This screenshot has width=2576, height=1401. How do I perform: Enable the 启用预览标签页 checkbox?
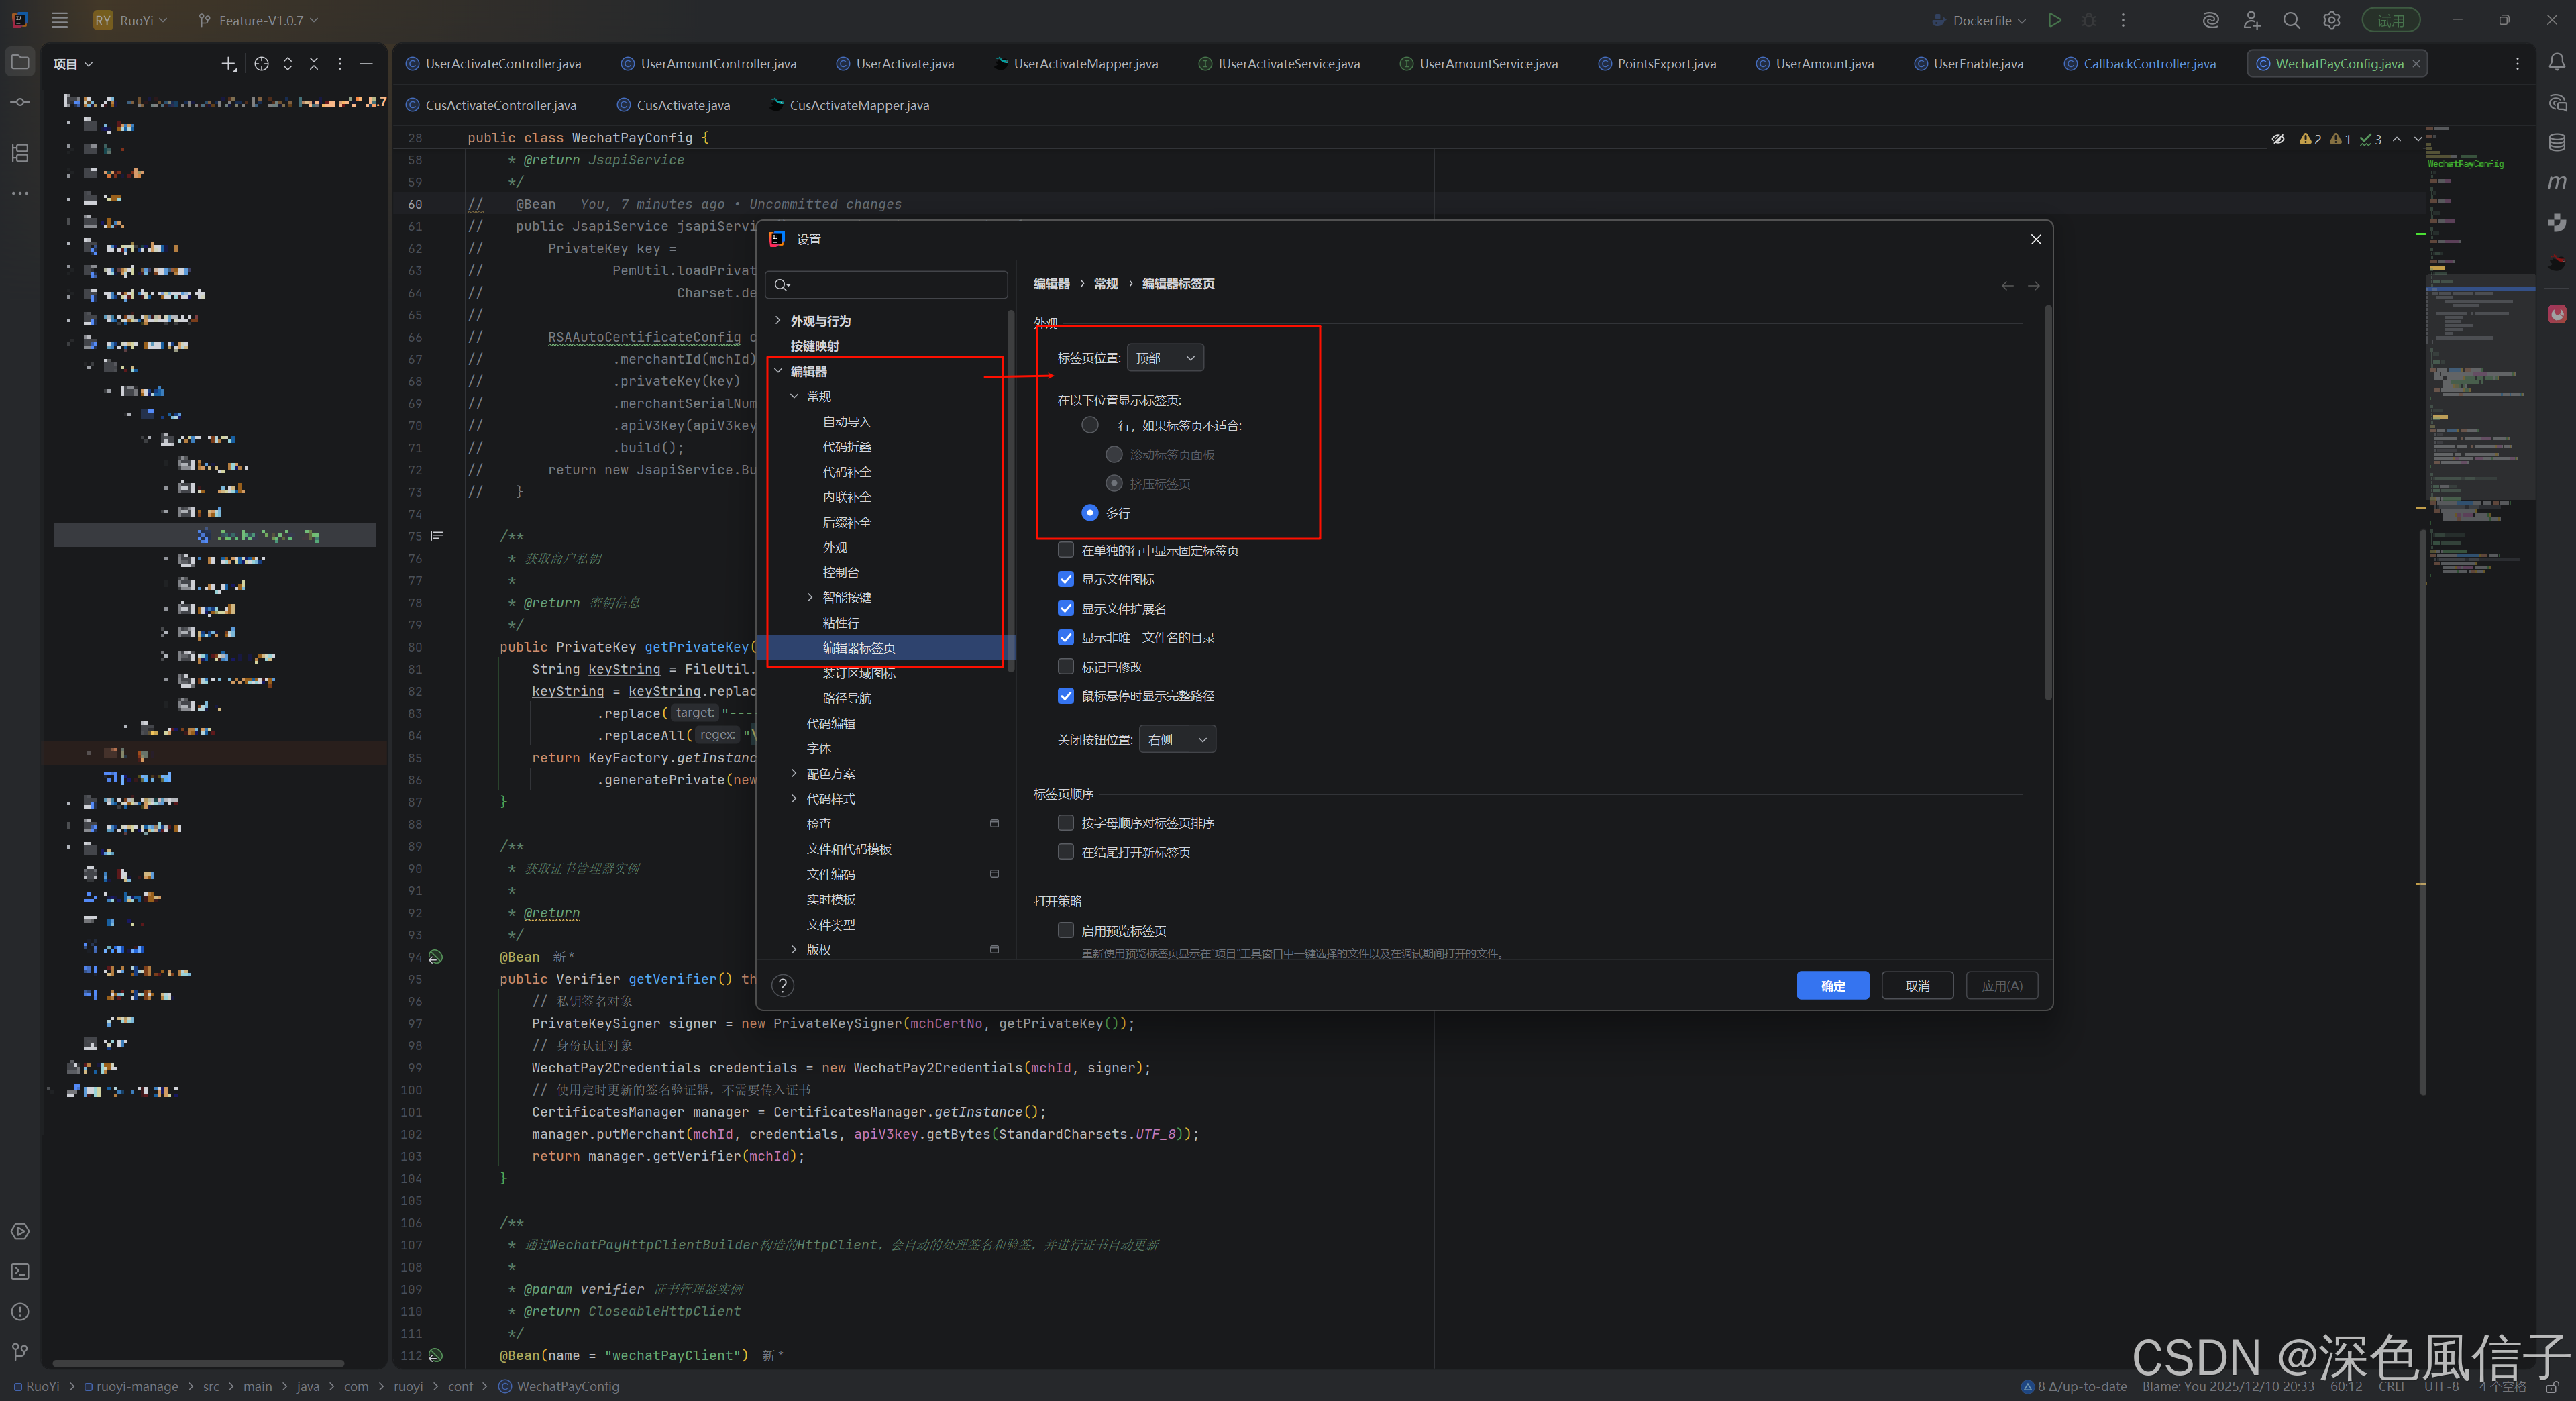(1066, 930)
